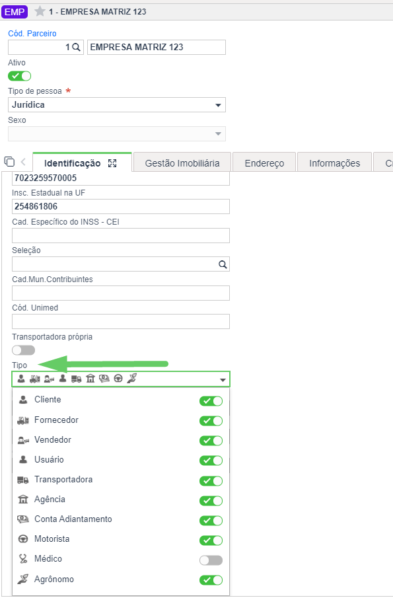
Task: Click the favorite star icon beside title
Action: click(40, 11)
